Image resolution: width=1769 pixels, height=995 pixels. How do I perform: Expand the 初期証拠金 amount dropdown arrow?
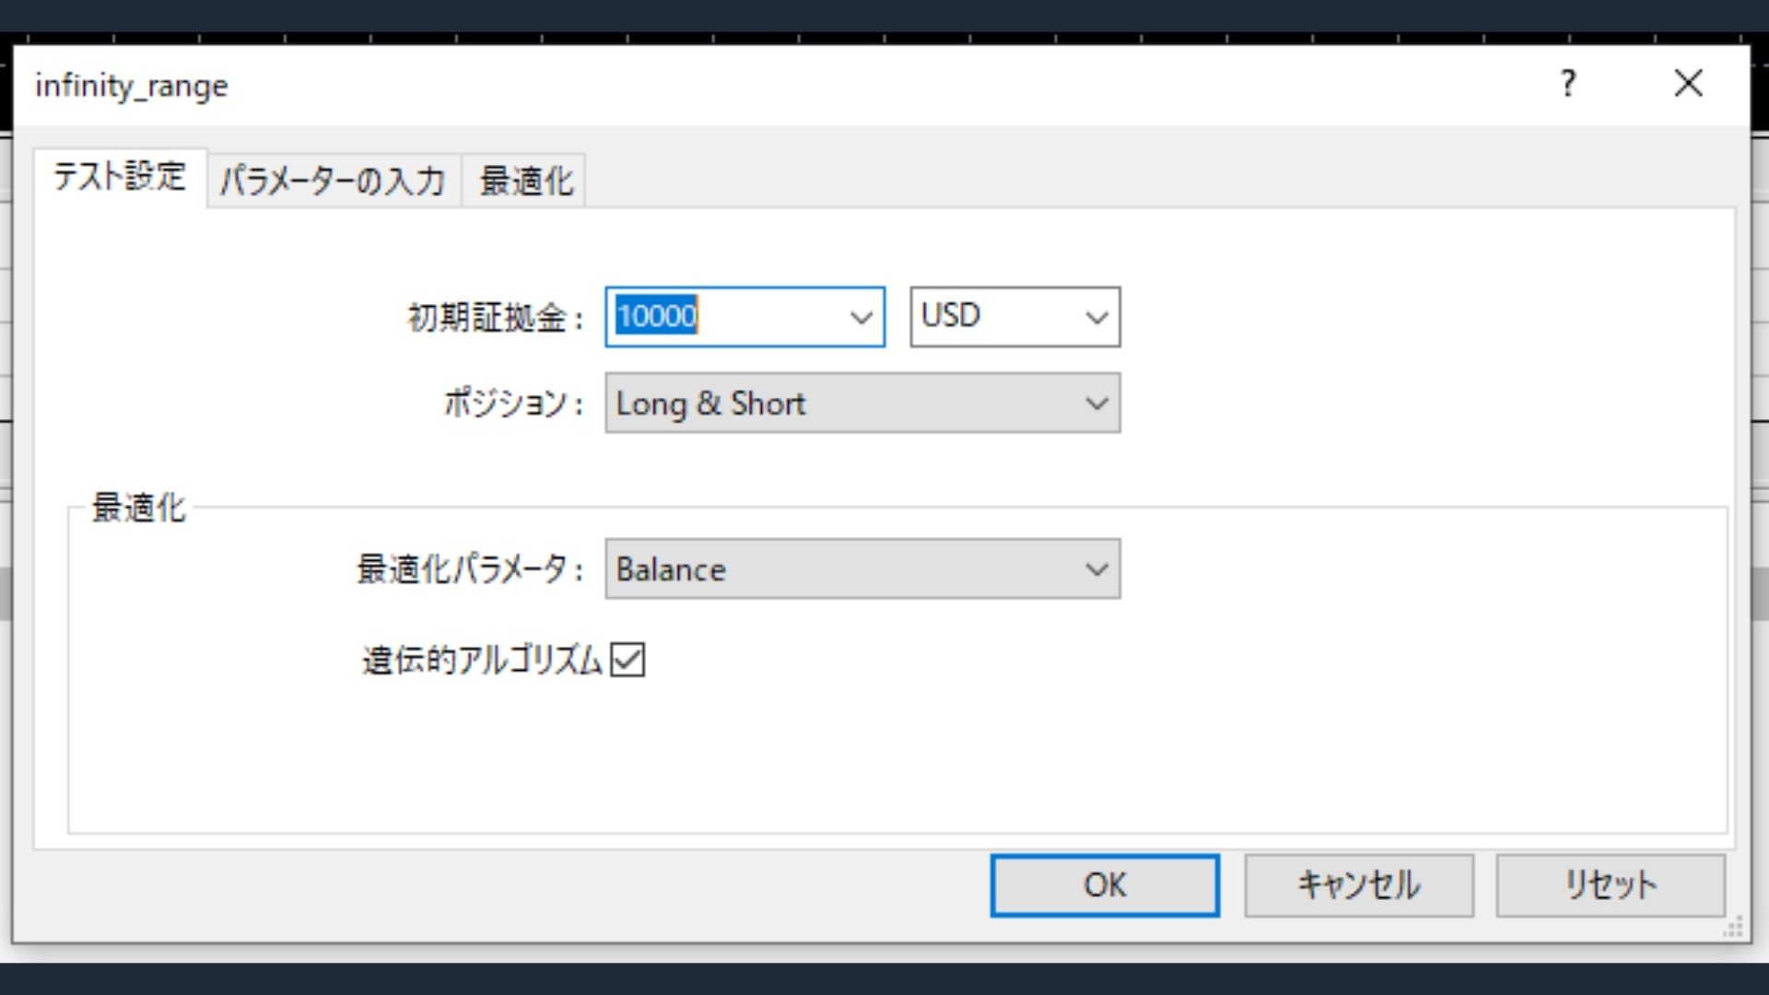click(x=861, y=317)
